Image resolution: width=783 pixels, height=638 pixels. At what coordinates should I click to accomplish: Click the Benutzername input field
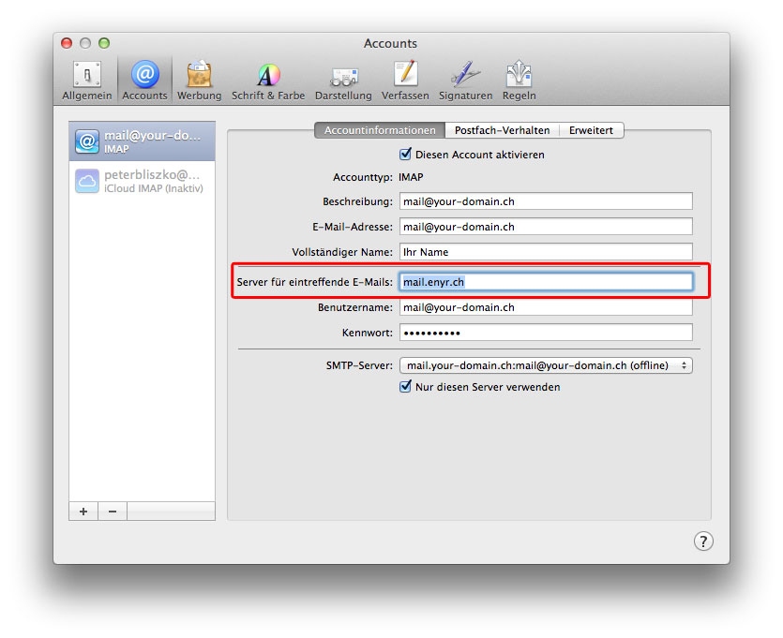point(546,307)
